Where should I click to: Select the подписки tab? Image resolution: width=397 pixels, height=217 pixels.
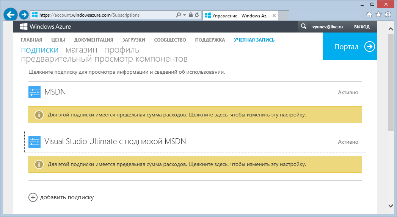(40, 50)
